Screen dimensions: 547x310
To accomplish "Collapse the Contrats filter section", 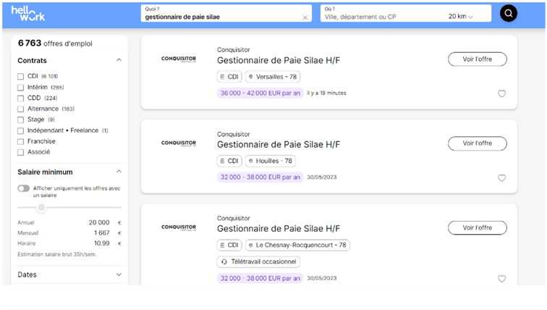I will [x=119, y=60].
